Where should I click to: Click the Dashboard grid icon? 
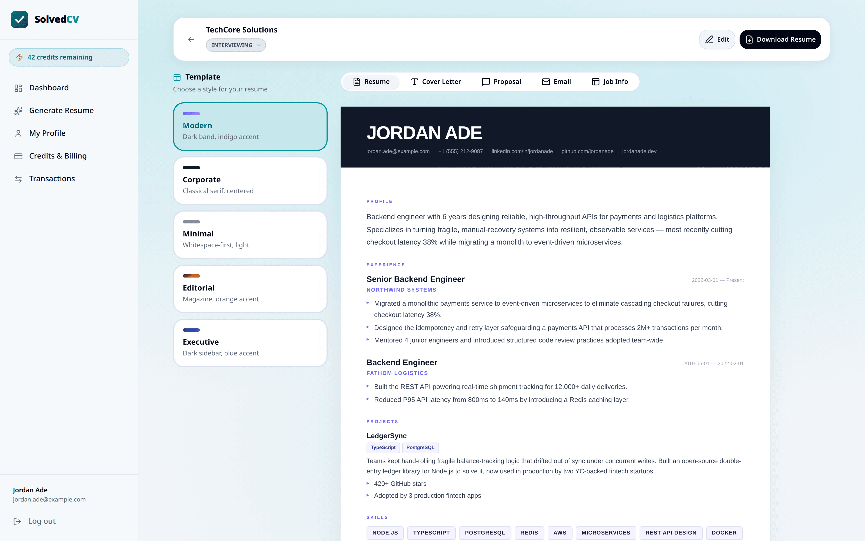[18, 88]
